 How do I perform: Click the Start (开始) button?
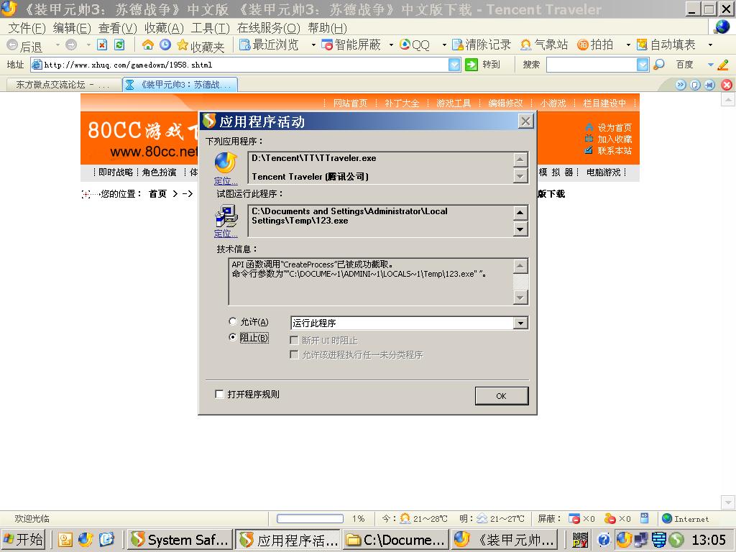(24, 540)
